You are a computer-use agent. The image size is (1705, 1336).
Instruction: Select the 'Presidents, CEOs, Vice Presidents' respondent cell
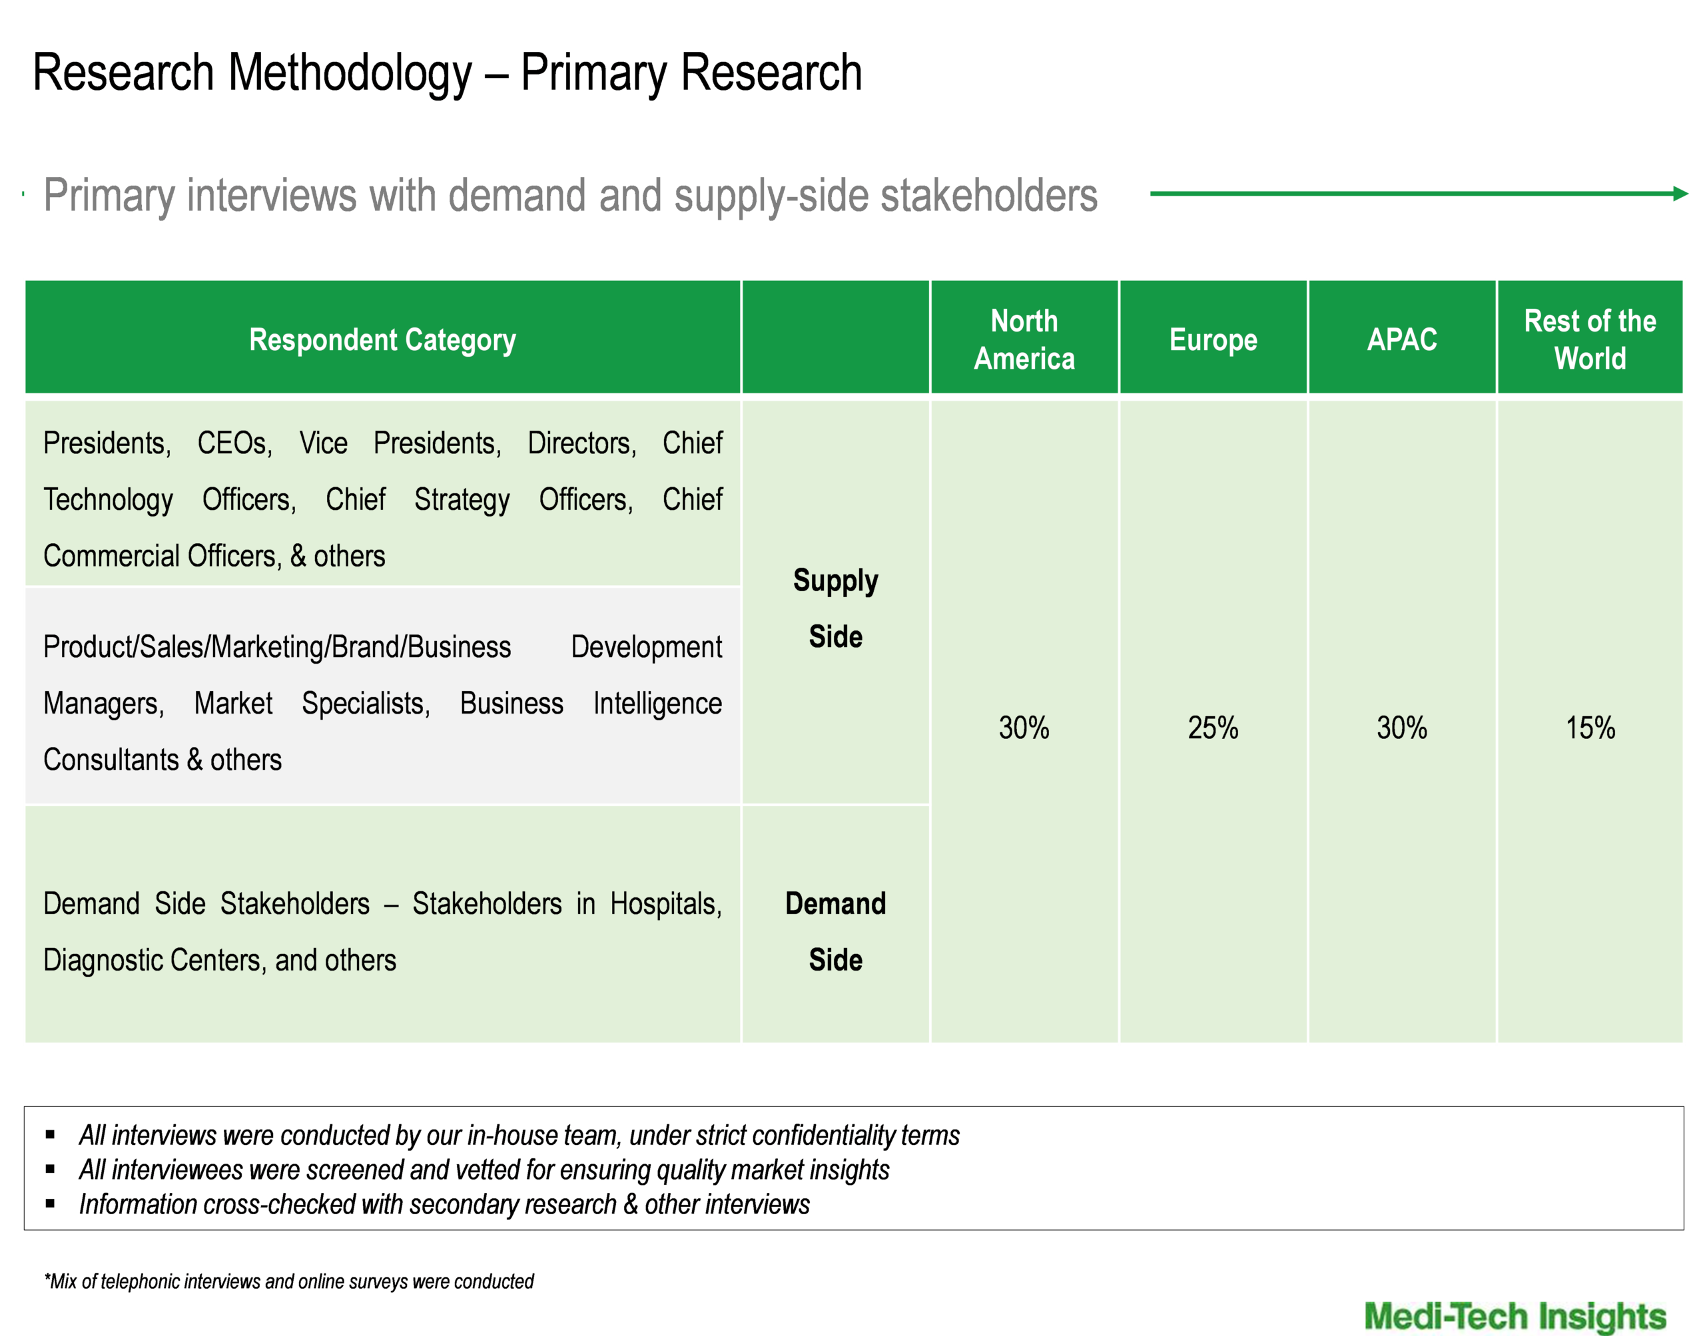tap(383, 493)
